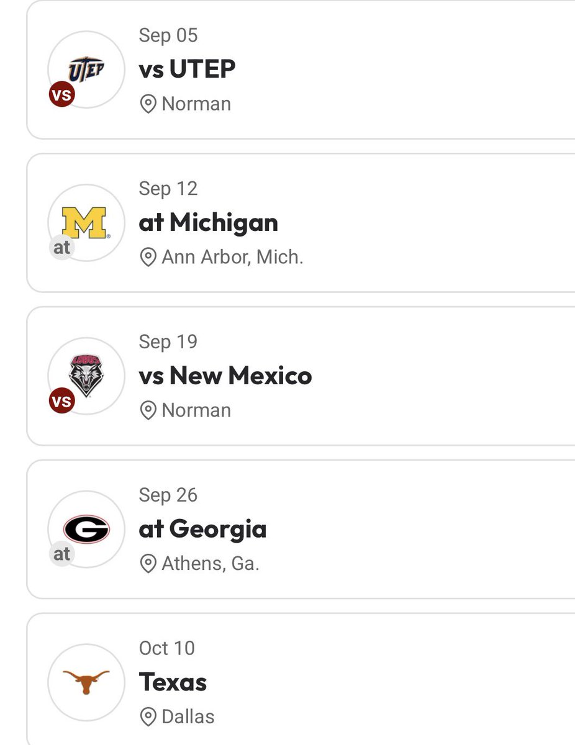Image resolution: width=575 pixels, height=745 pixels.
Task: Click the gray 'at' badge on Georgia
Action: (x=61, y=554)
